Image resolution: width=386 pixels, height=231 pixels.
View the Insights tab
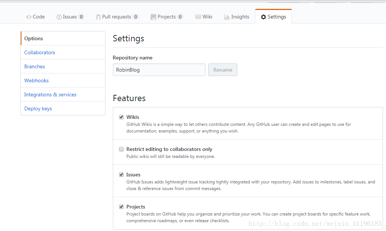tap(236, 17)
